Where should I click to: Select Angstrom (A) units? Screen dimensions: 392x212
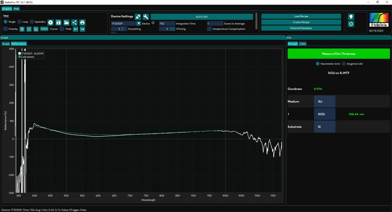(x=352, y=64)
